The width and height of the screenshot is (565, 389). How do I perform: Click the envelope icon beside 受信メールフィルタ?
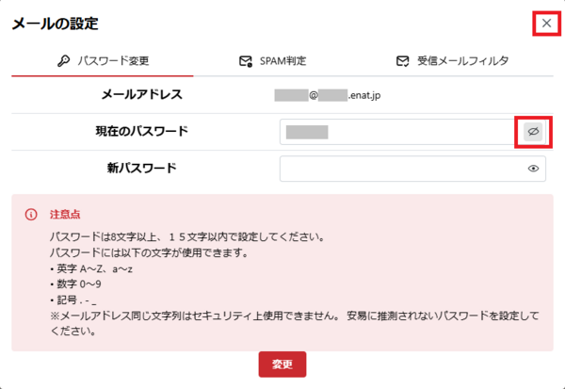pos(402,61)
